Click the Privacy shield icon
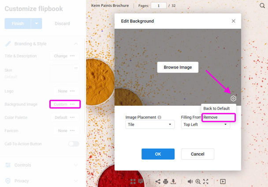Screen dimensions: 268x187 click(8, 181)
